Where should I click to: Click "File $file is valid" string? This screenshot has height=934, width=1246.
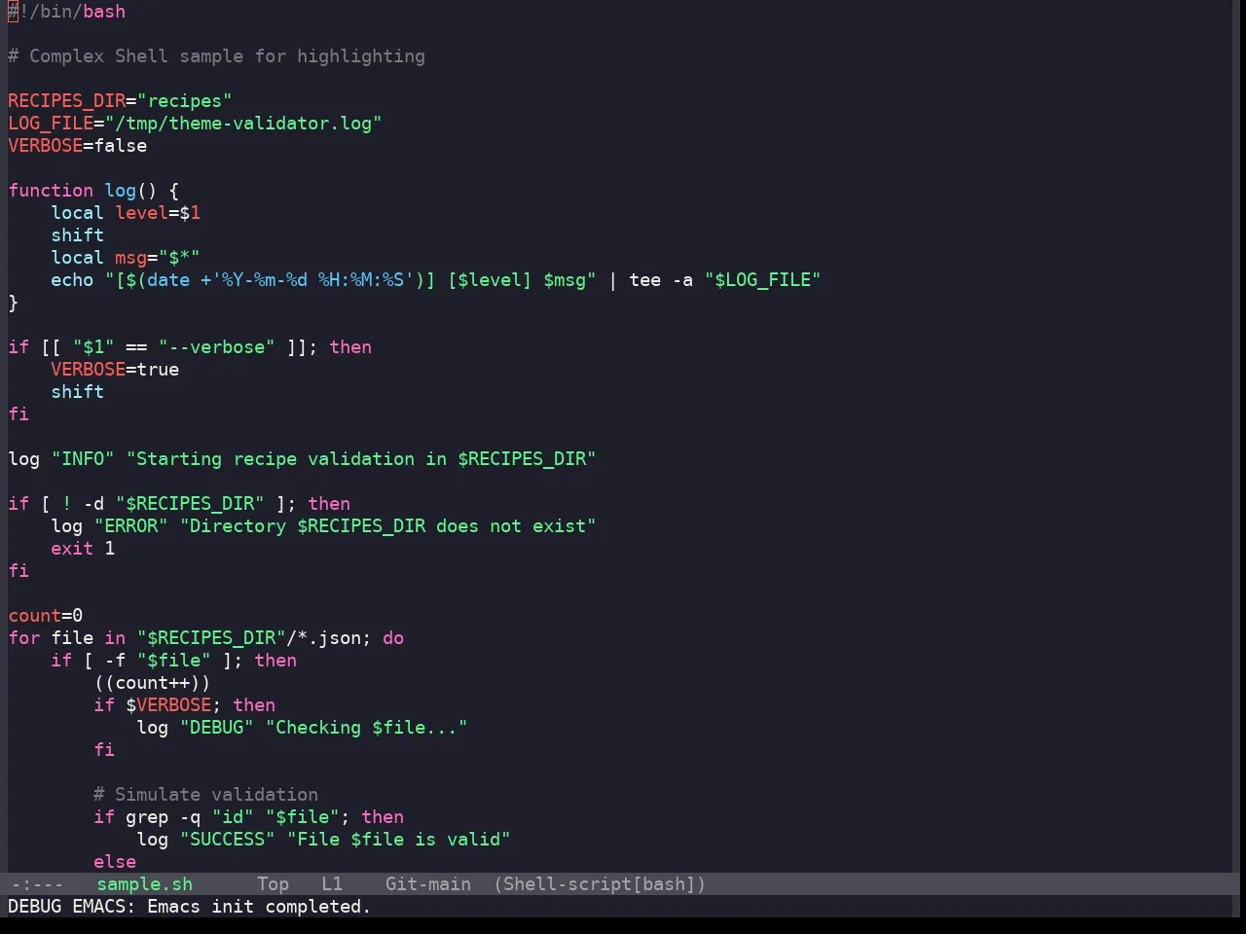[398, 840]
